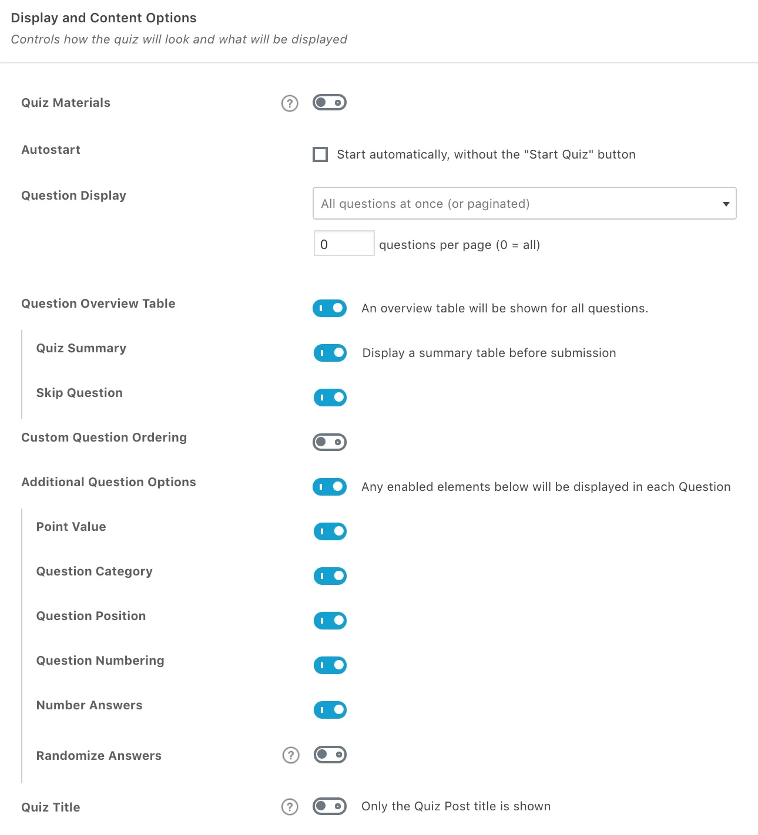Disable the Point Value toggle
The image size is (758, 835).
330,531
